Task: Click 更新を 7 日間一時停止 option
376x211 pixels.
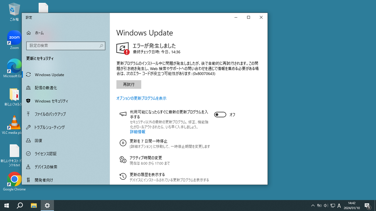Action: tap(164, 144)
